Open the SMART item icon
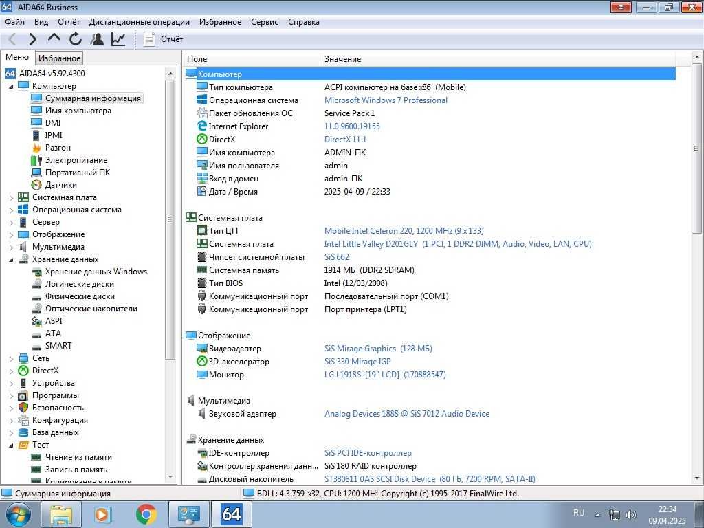Viewport: 704px width, 528px height. (x=36, y=346)
